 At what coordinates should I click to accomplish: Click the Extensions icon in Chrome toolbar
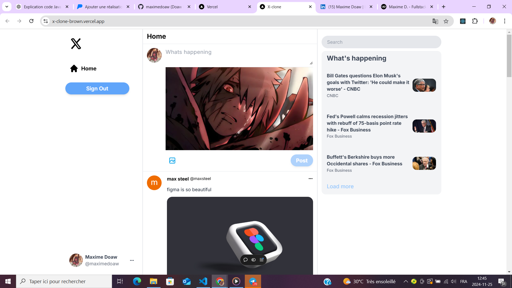[475, 21]
